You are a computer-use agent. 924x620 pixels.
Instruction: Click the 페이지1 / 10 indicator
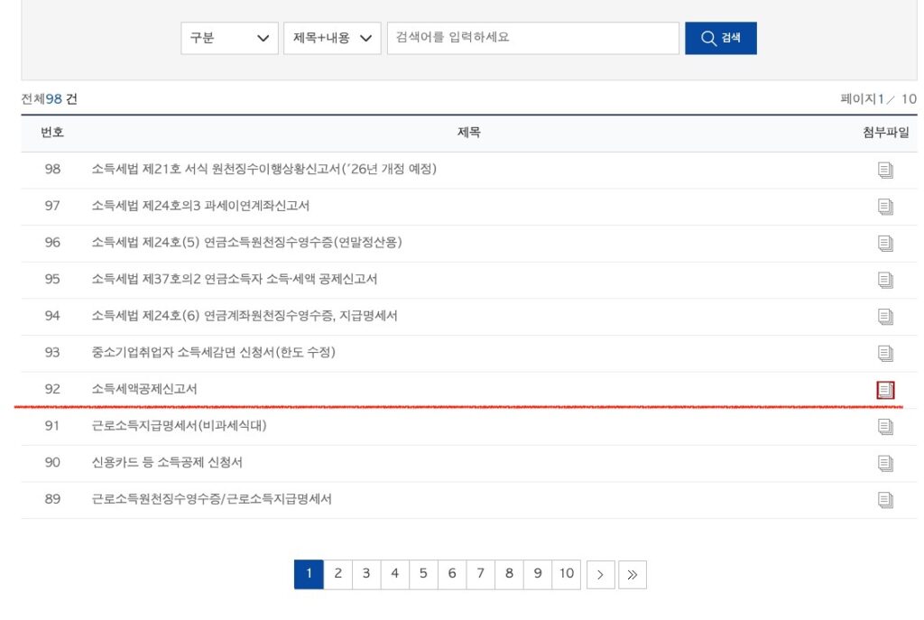pyautogui.click(x=878, y=99)
